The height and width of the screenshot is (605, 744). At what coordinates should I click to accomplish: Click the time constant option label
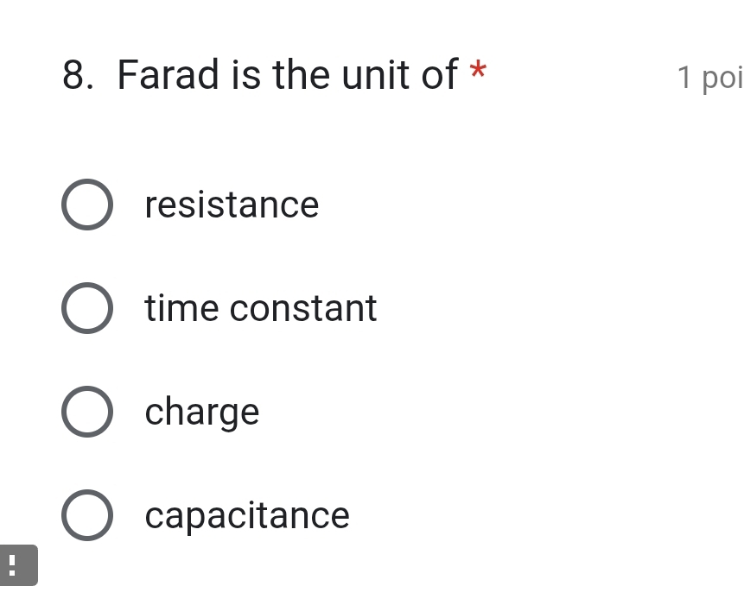pos(260,308)
